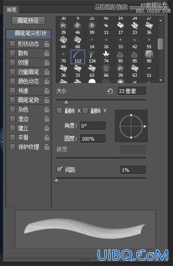Toggle the lock icon for 纹理
Screen dimensions: 173x266
pyautogui.click(x=47, y=62)
